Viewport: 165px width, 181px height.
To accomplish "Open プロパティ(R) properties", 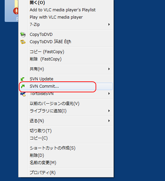I will tap(65, 173).
